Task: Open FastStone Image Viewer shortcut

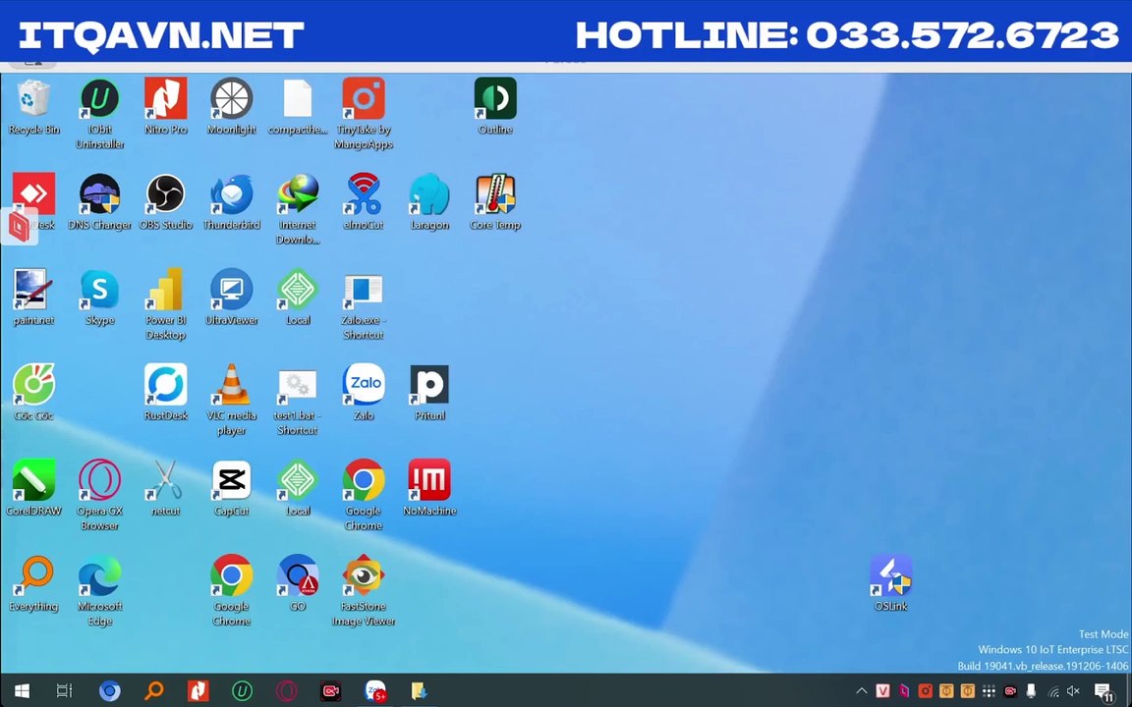Action: (364, 590)
